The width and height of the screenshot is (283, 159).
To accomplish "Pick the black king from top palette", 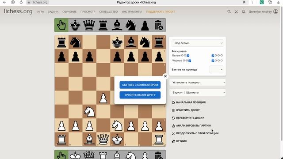I will [75, 25].
